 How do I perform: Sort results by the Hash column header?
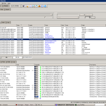(x=37, y=25)
